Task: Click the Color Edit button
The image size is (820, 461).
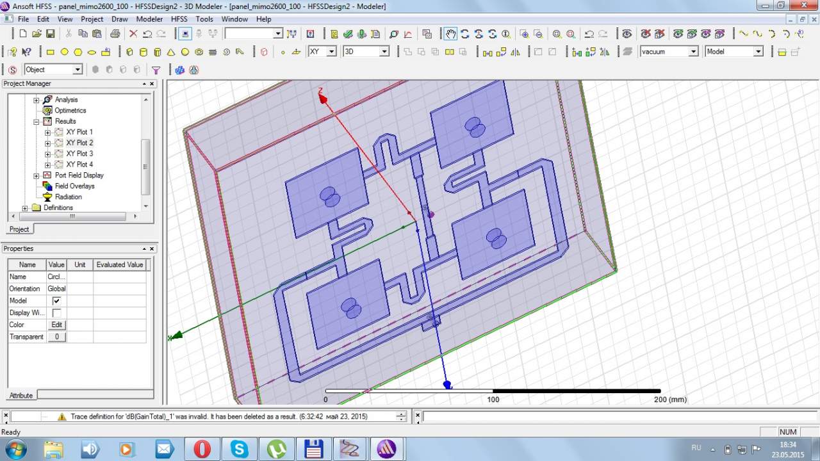Action: [x=56, y=325]
